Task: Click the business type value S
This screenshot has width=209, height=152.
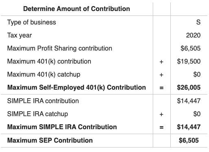Action: [198, 22]
